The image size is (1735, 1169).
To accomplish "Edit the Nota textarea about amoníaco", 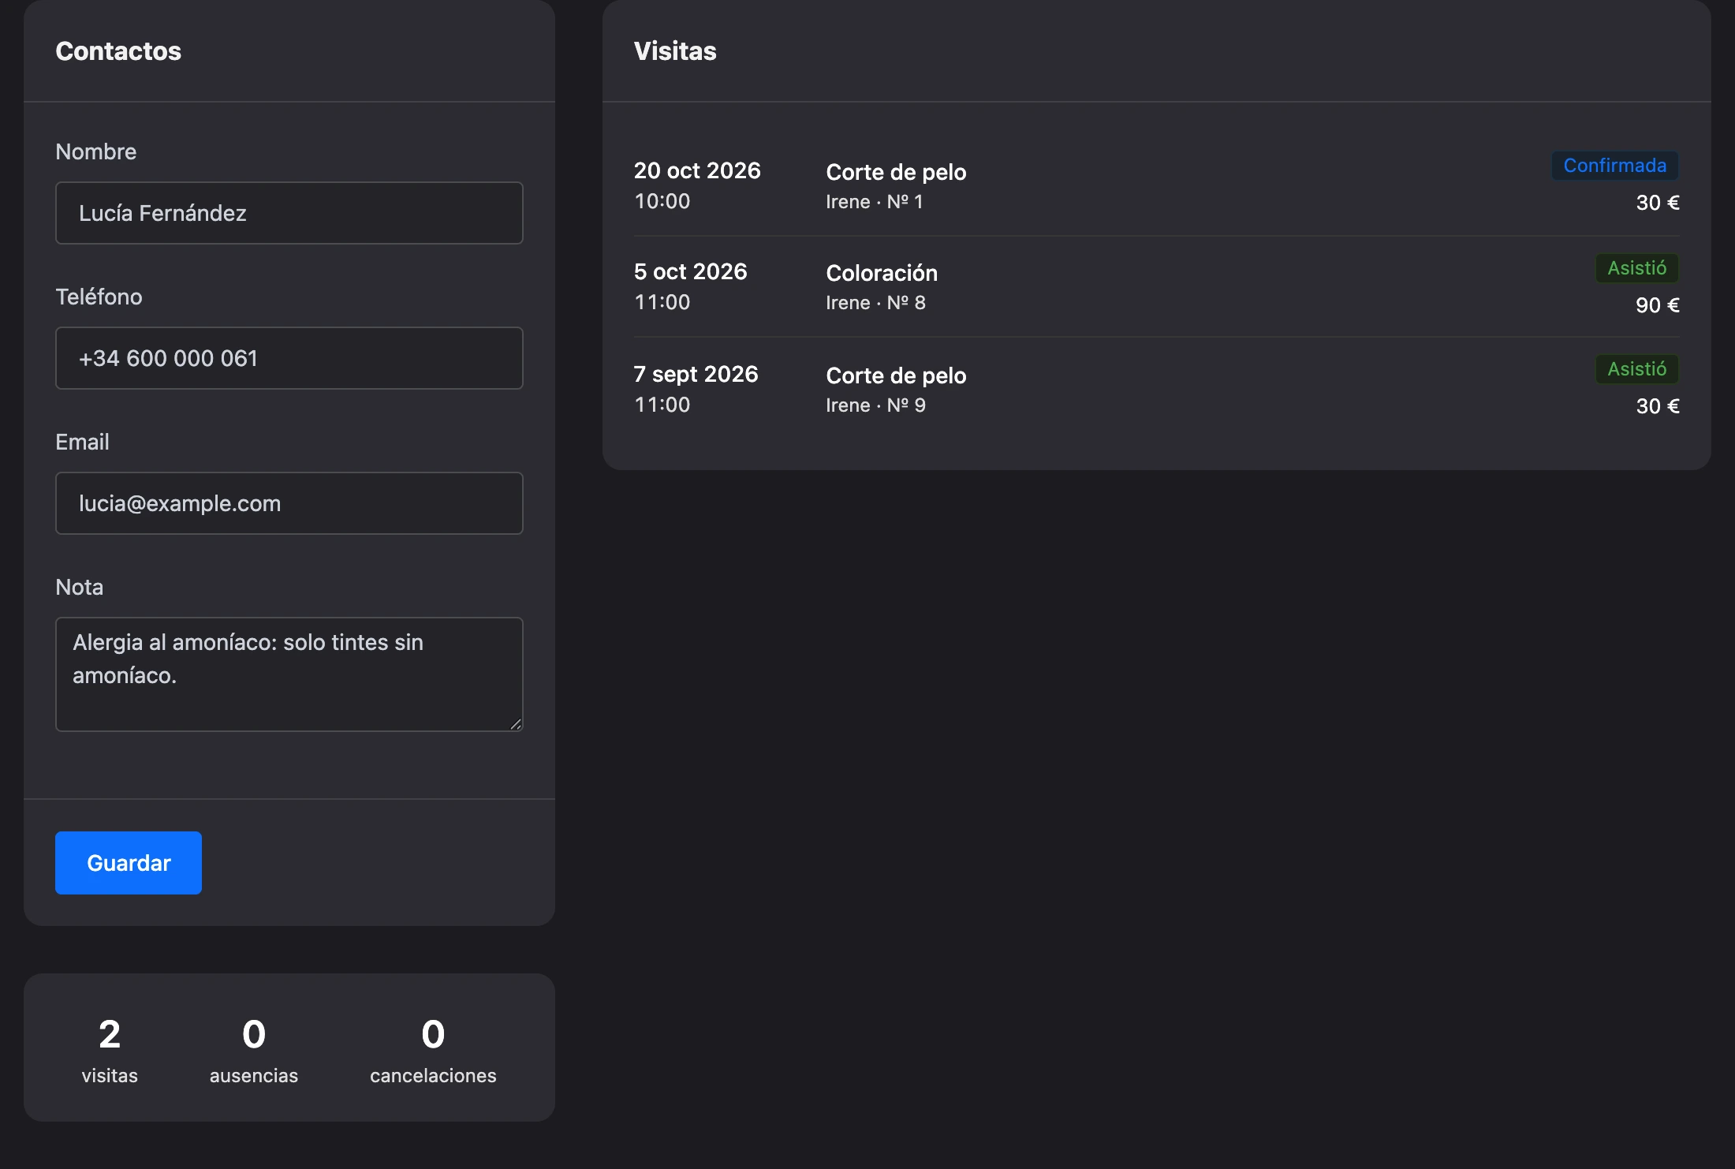I will tap(289, 674).
